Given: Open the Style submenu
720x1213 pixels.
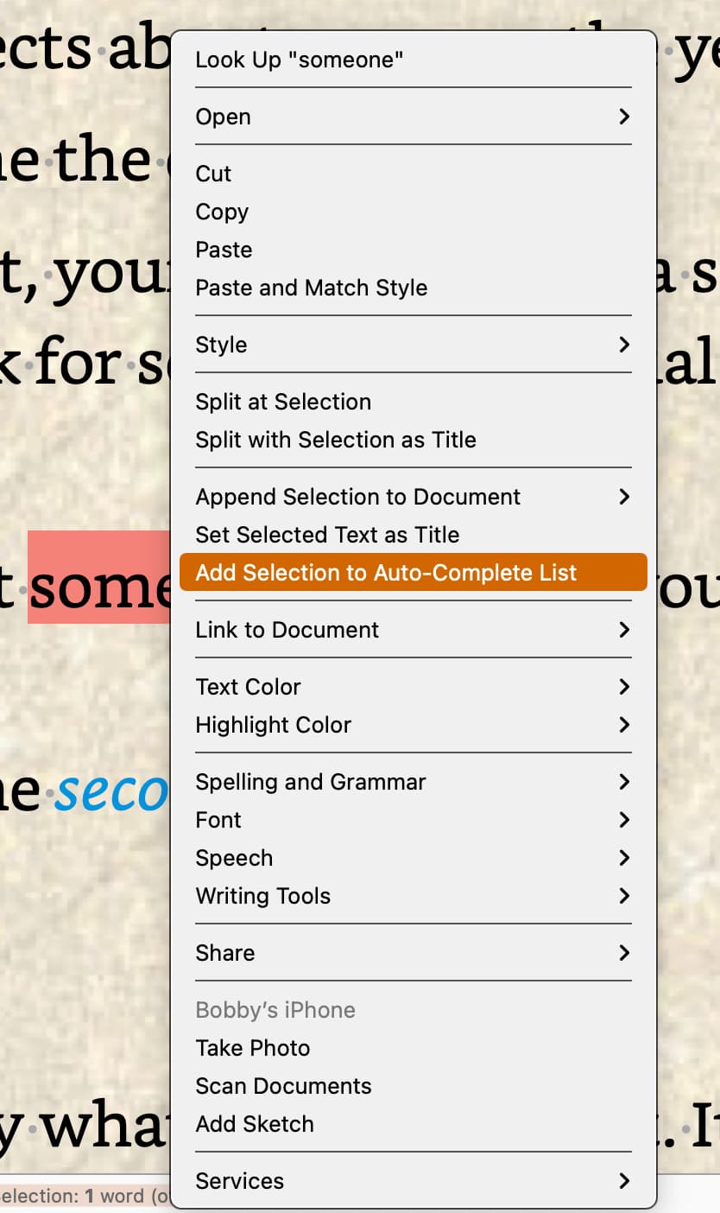Looking at the screenshot, I should pos(413,345).
